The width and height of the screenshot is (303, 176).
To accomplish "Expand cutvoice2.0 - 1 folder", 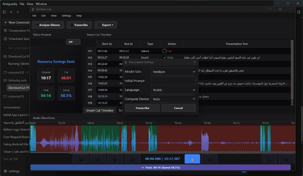I will click(x=17, y=72).
